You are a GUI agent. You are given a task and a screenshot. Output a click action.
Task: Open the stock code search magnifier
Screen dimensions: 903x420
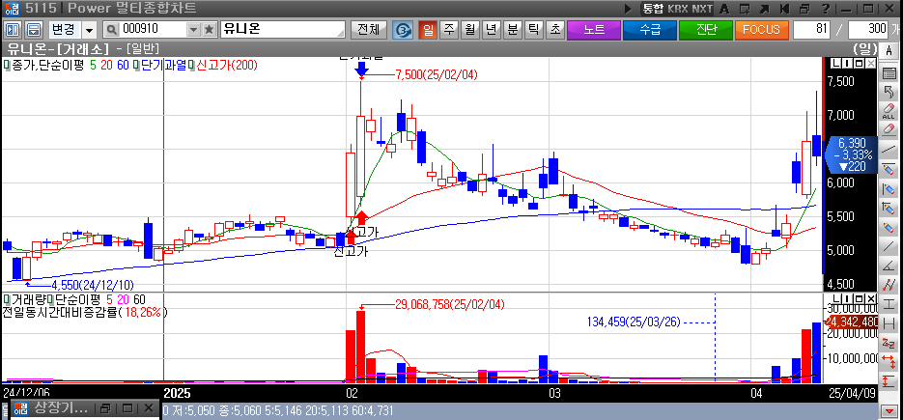coord(112,30)
